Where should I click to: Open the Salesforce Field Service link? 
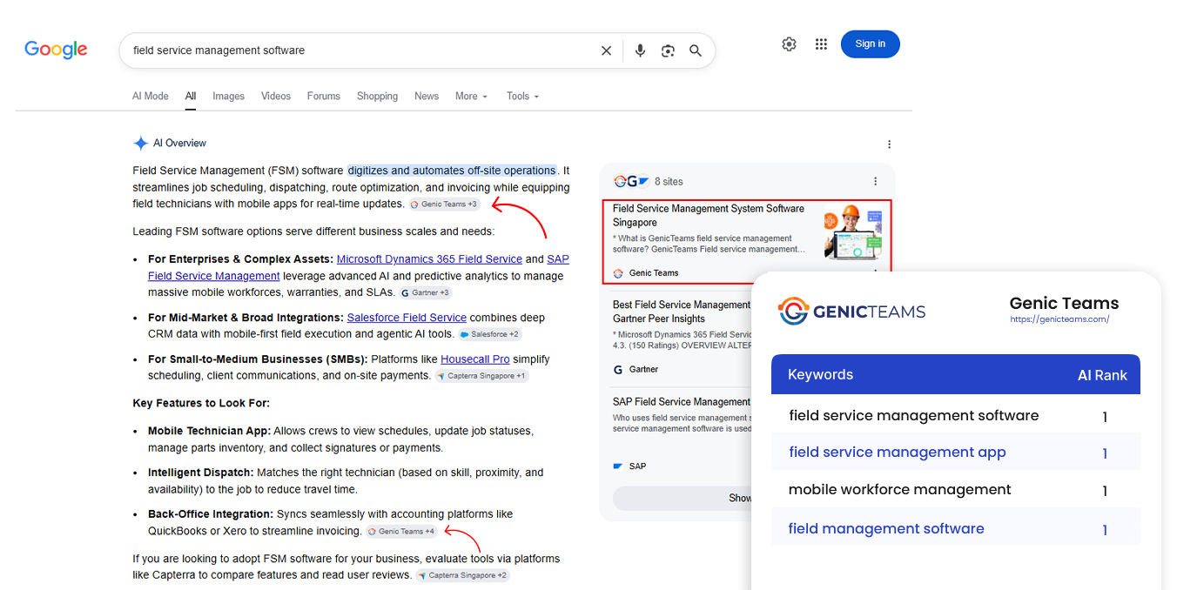[407, 318]
